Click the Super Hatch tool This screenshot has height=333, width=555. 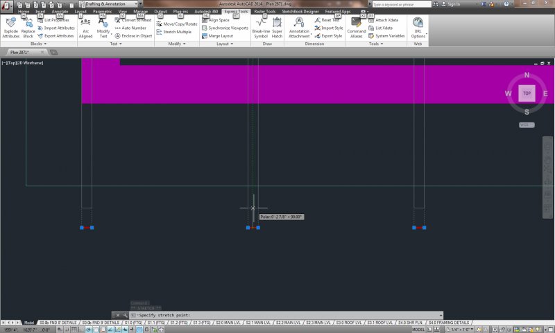pyautogui.click(x=277, y=28)
